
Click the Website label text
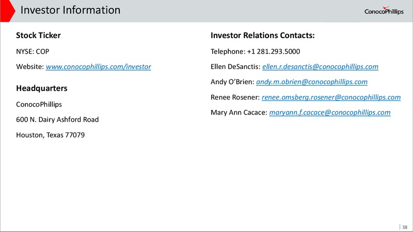pyautogui.click(x=30, y=67)
